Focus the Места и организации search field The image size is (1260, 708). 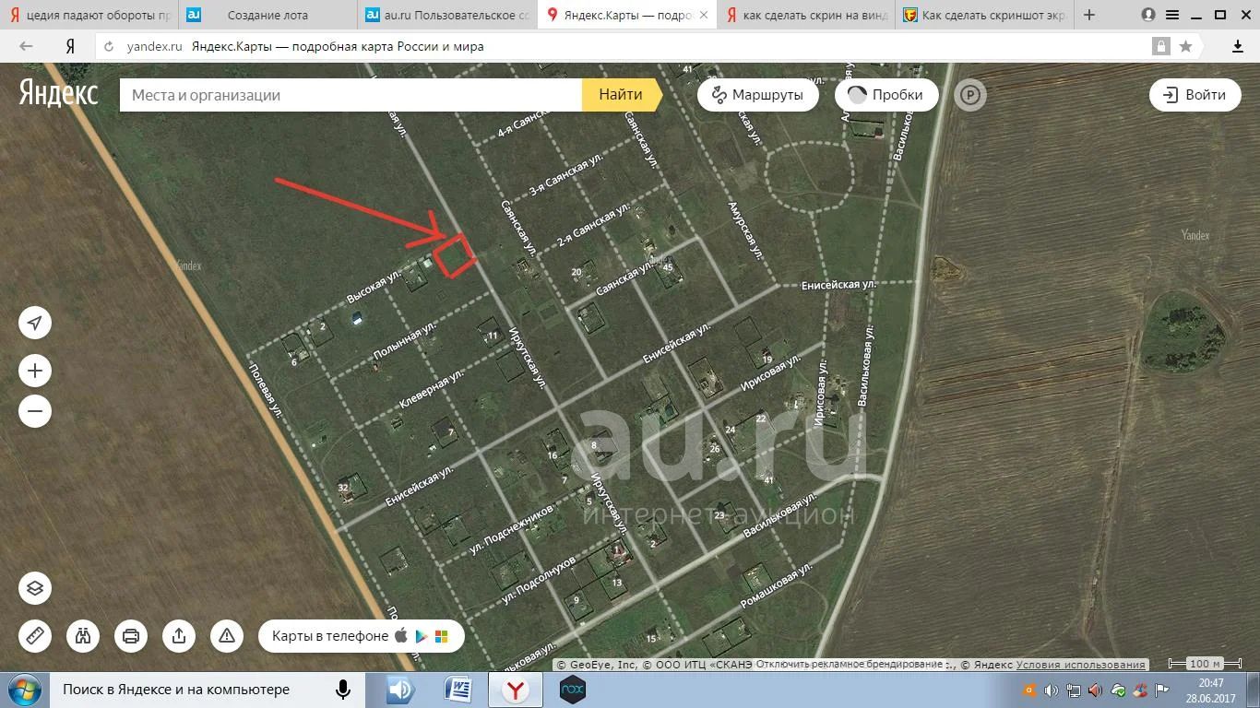click(351, 95)
